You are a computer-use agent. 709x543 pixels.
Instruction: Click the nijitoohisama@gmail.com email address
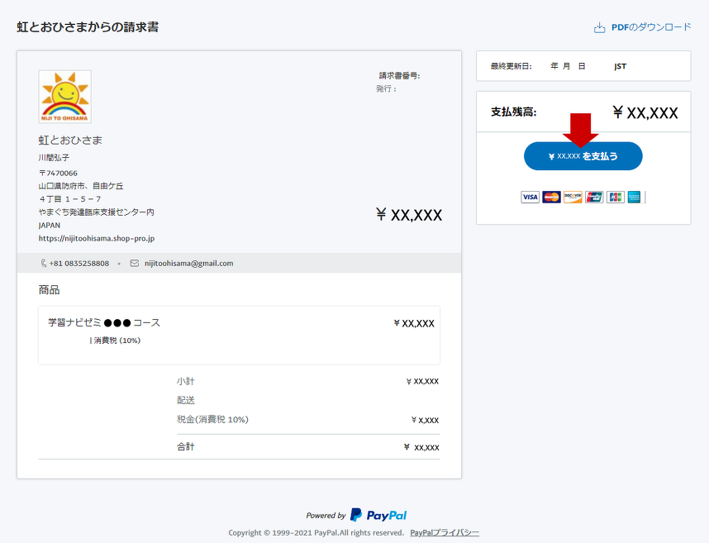188,264
